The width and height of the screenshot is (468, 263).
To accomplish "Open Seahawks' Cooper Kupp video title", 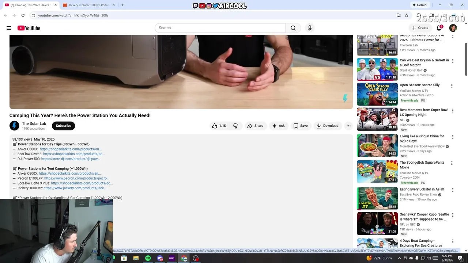I will [x=424, y=217].
